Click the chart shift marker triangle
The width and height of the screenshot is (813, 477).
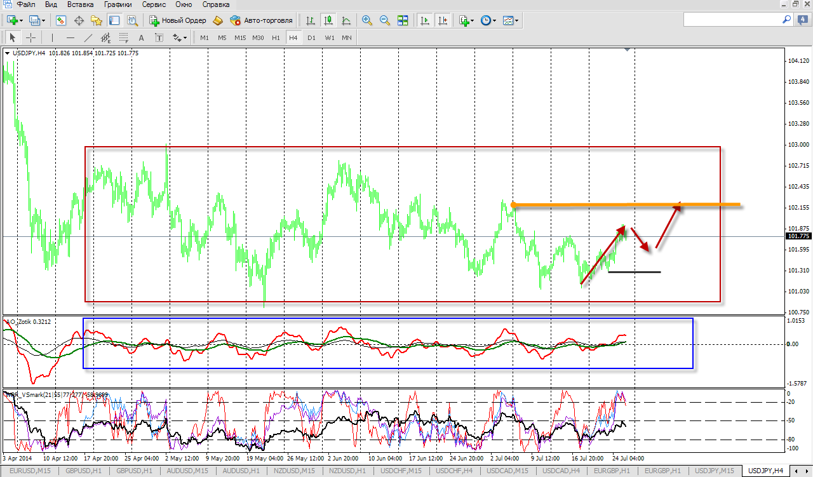628,50
